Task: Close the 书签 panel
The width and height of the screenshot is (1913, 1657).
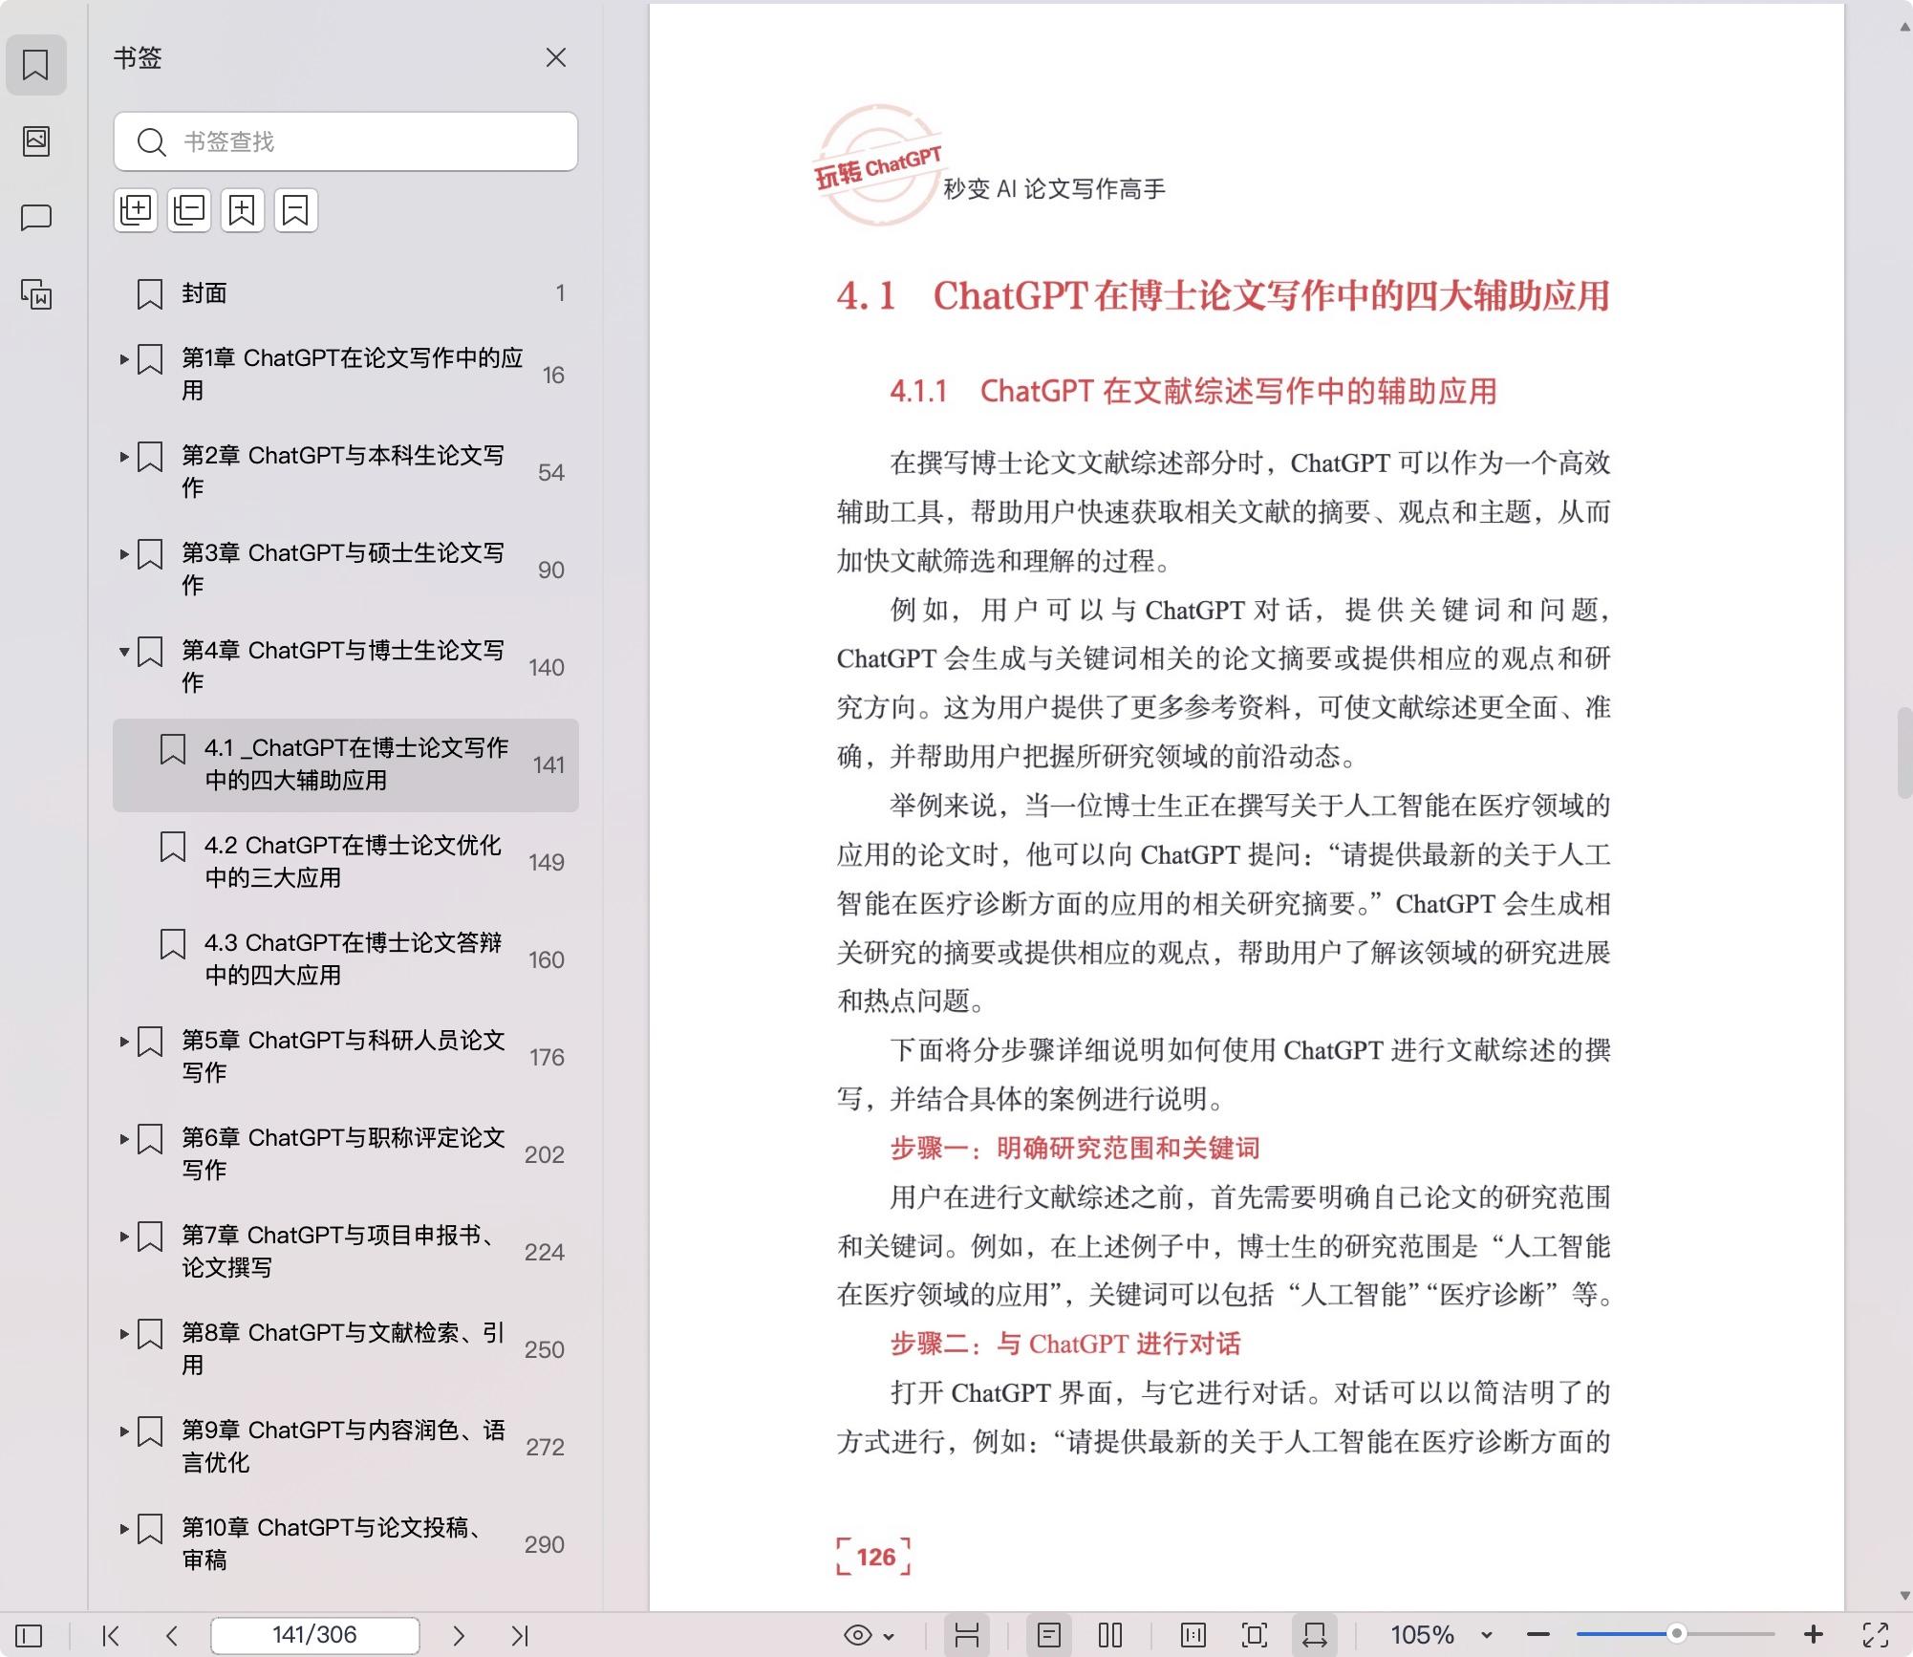Action: coord(556,58)
